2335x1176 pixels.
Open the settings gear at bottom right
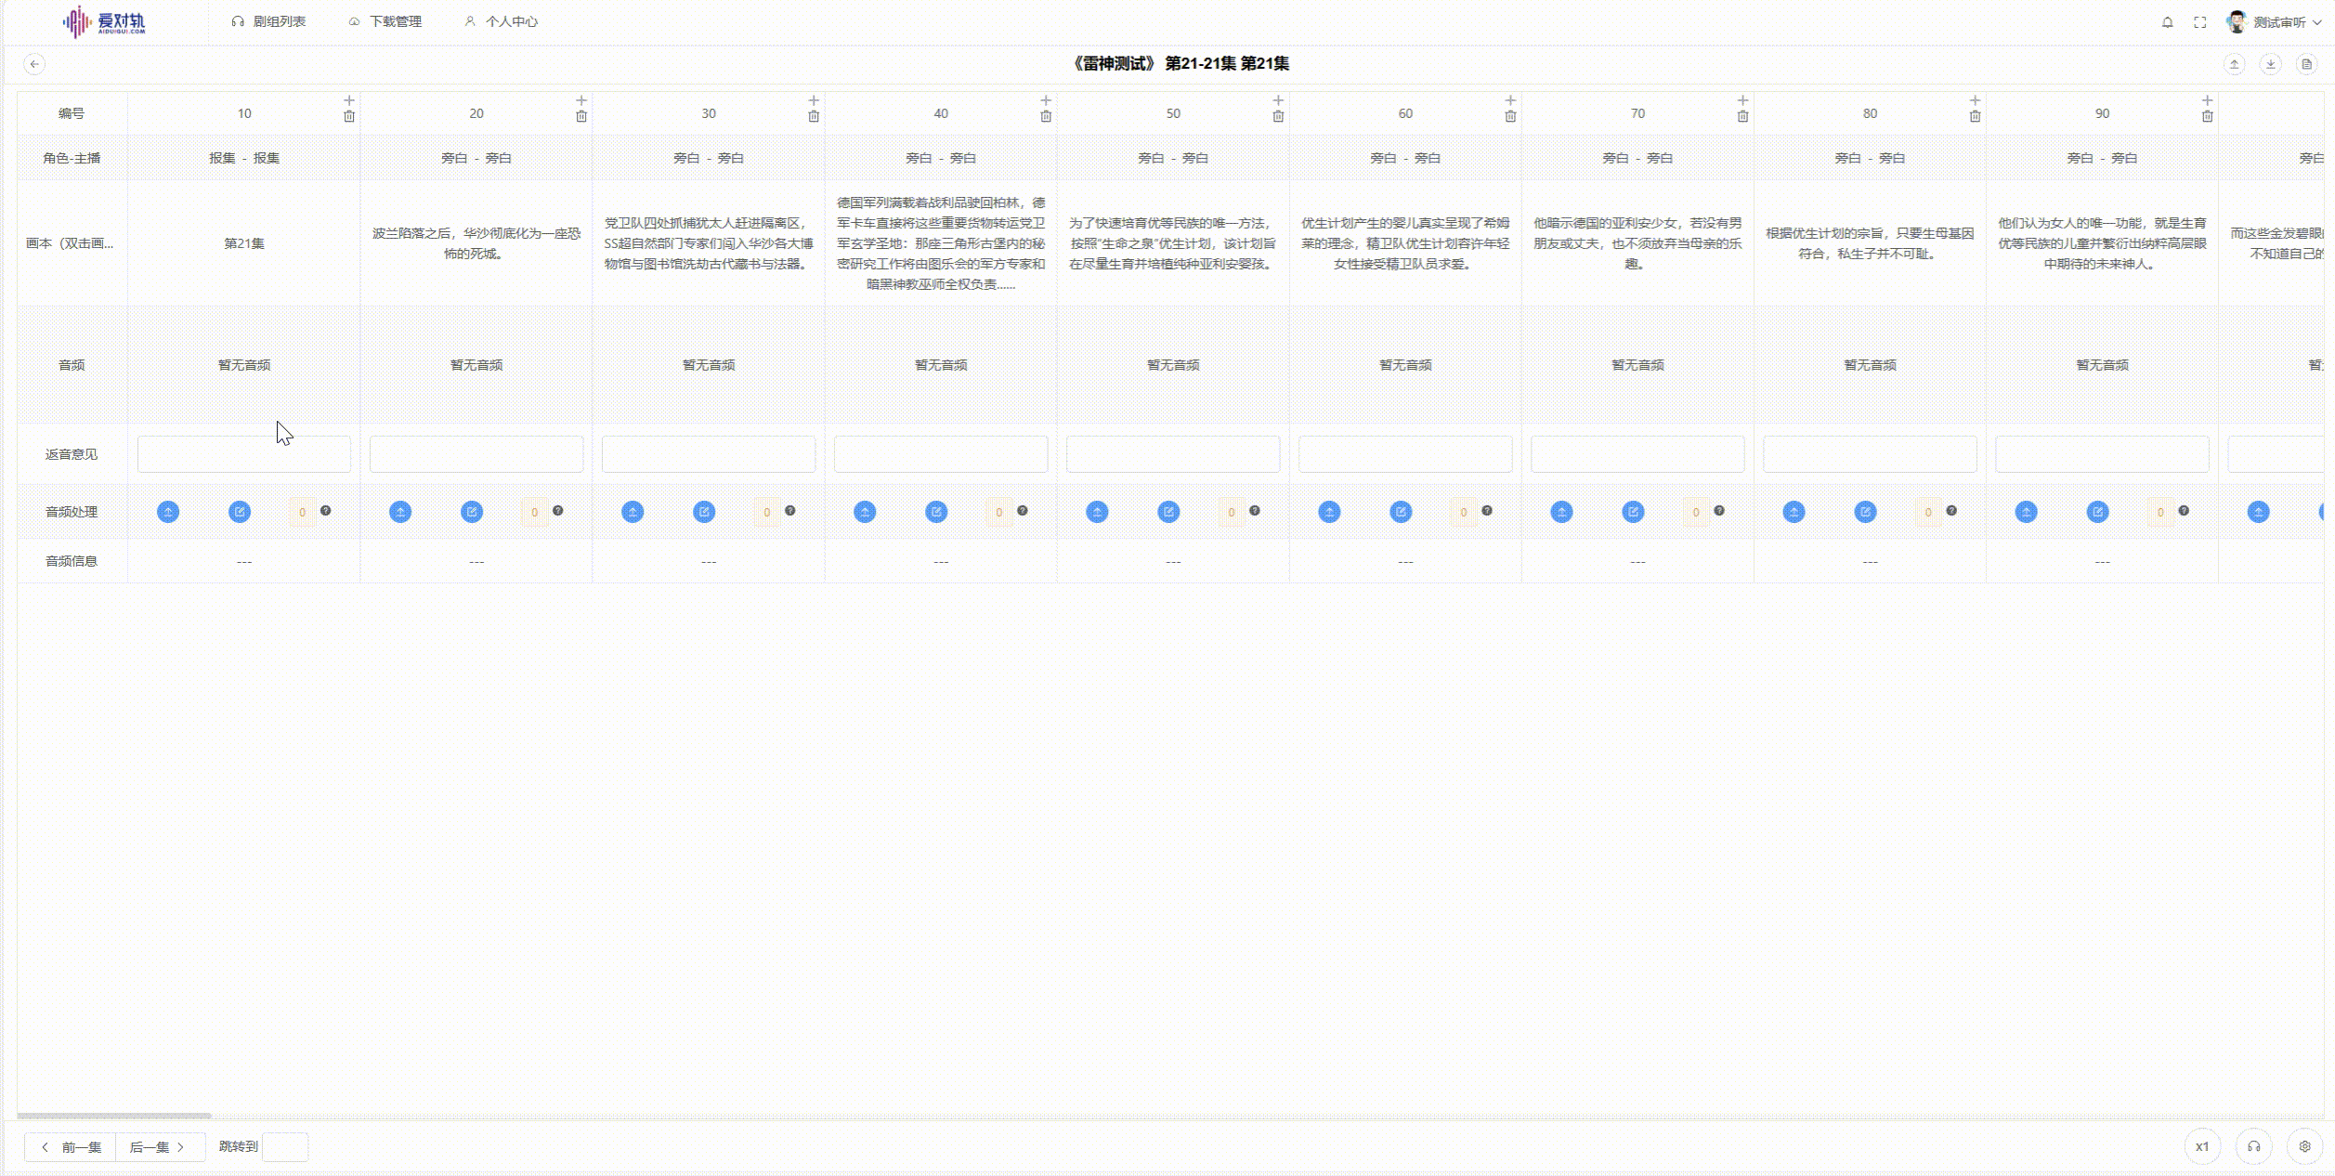(2304, 1146)
